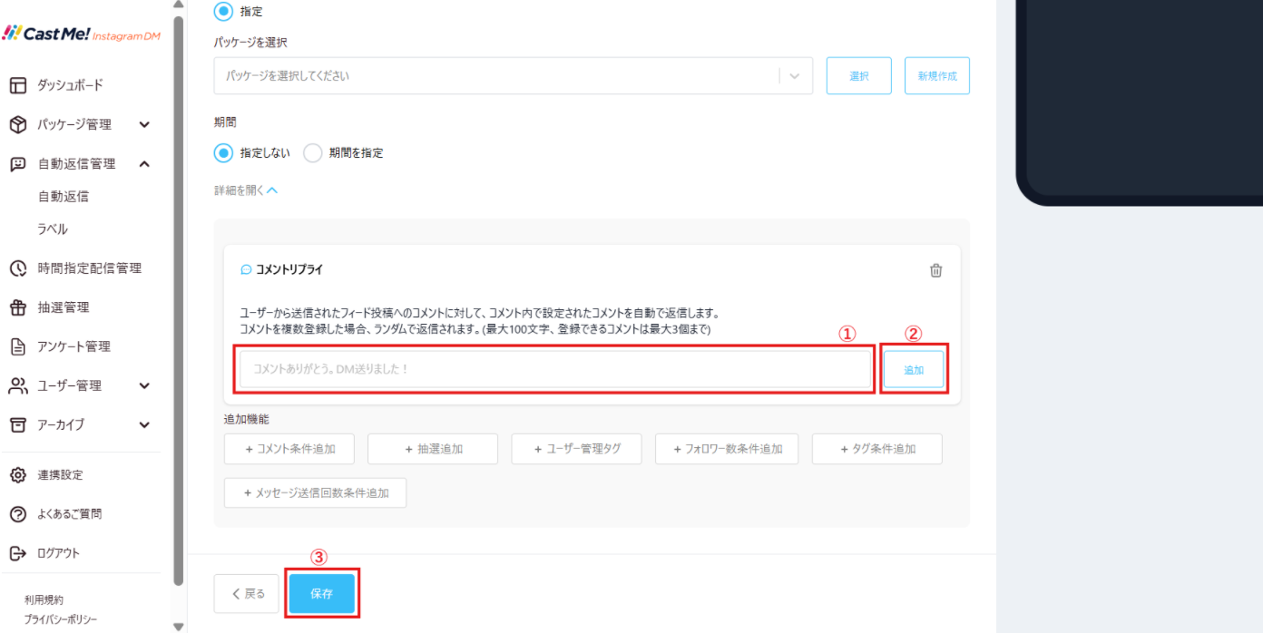Click the コメントリプライ speech bubble icon
Screen dimensions: 1263x633
[246, 270]
